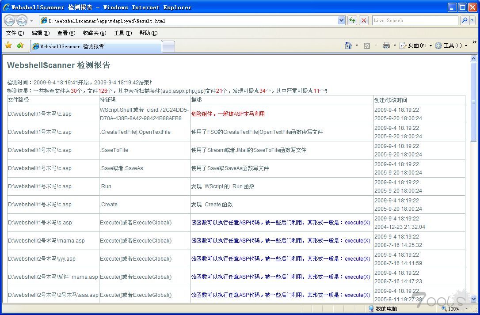The height and width of the screenshot is (315, 480).
Task: Click the RSS feeds icon
Action: coord(367,46)
